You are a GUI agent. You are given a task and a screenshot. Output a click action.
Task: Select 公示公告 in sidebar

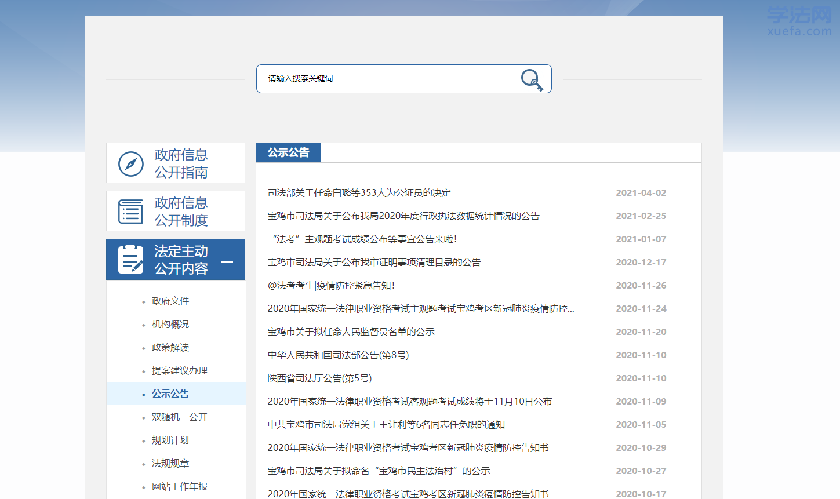[170, 394]
